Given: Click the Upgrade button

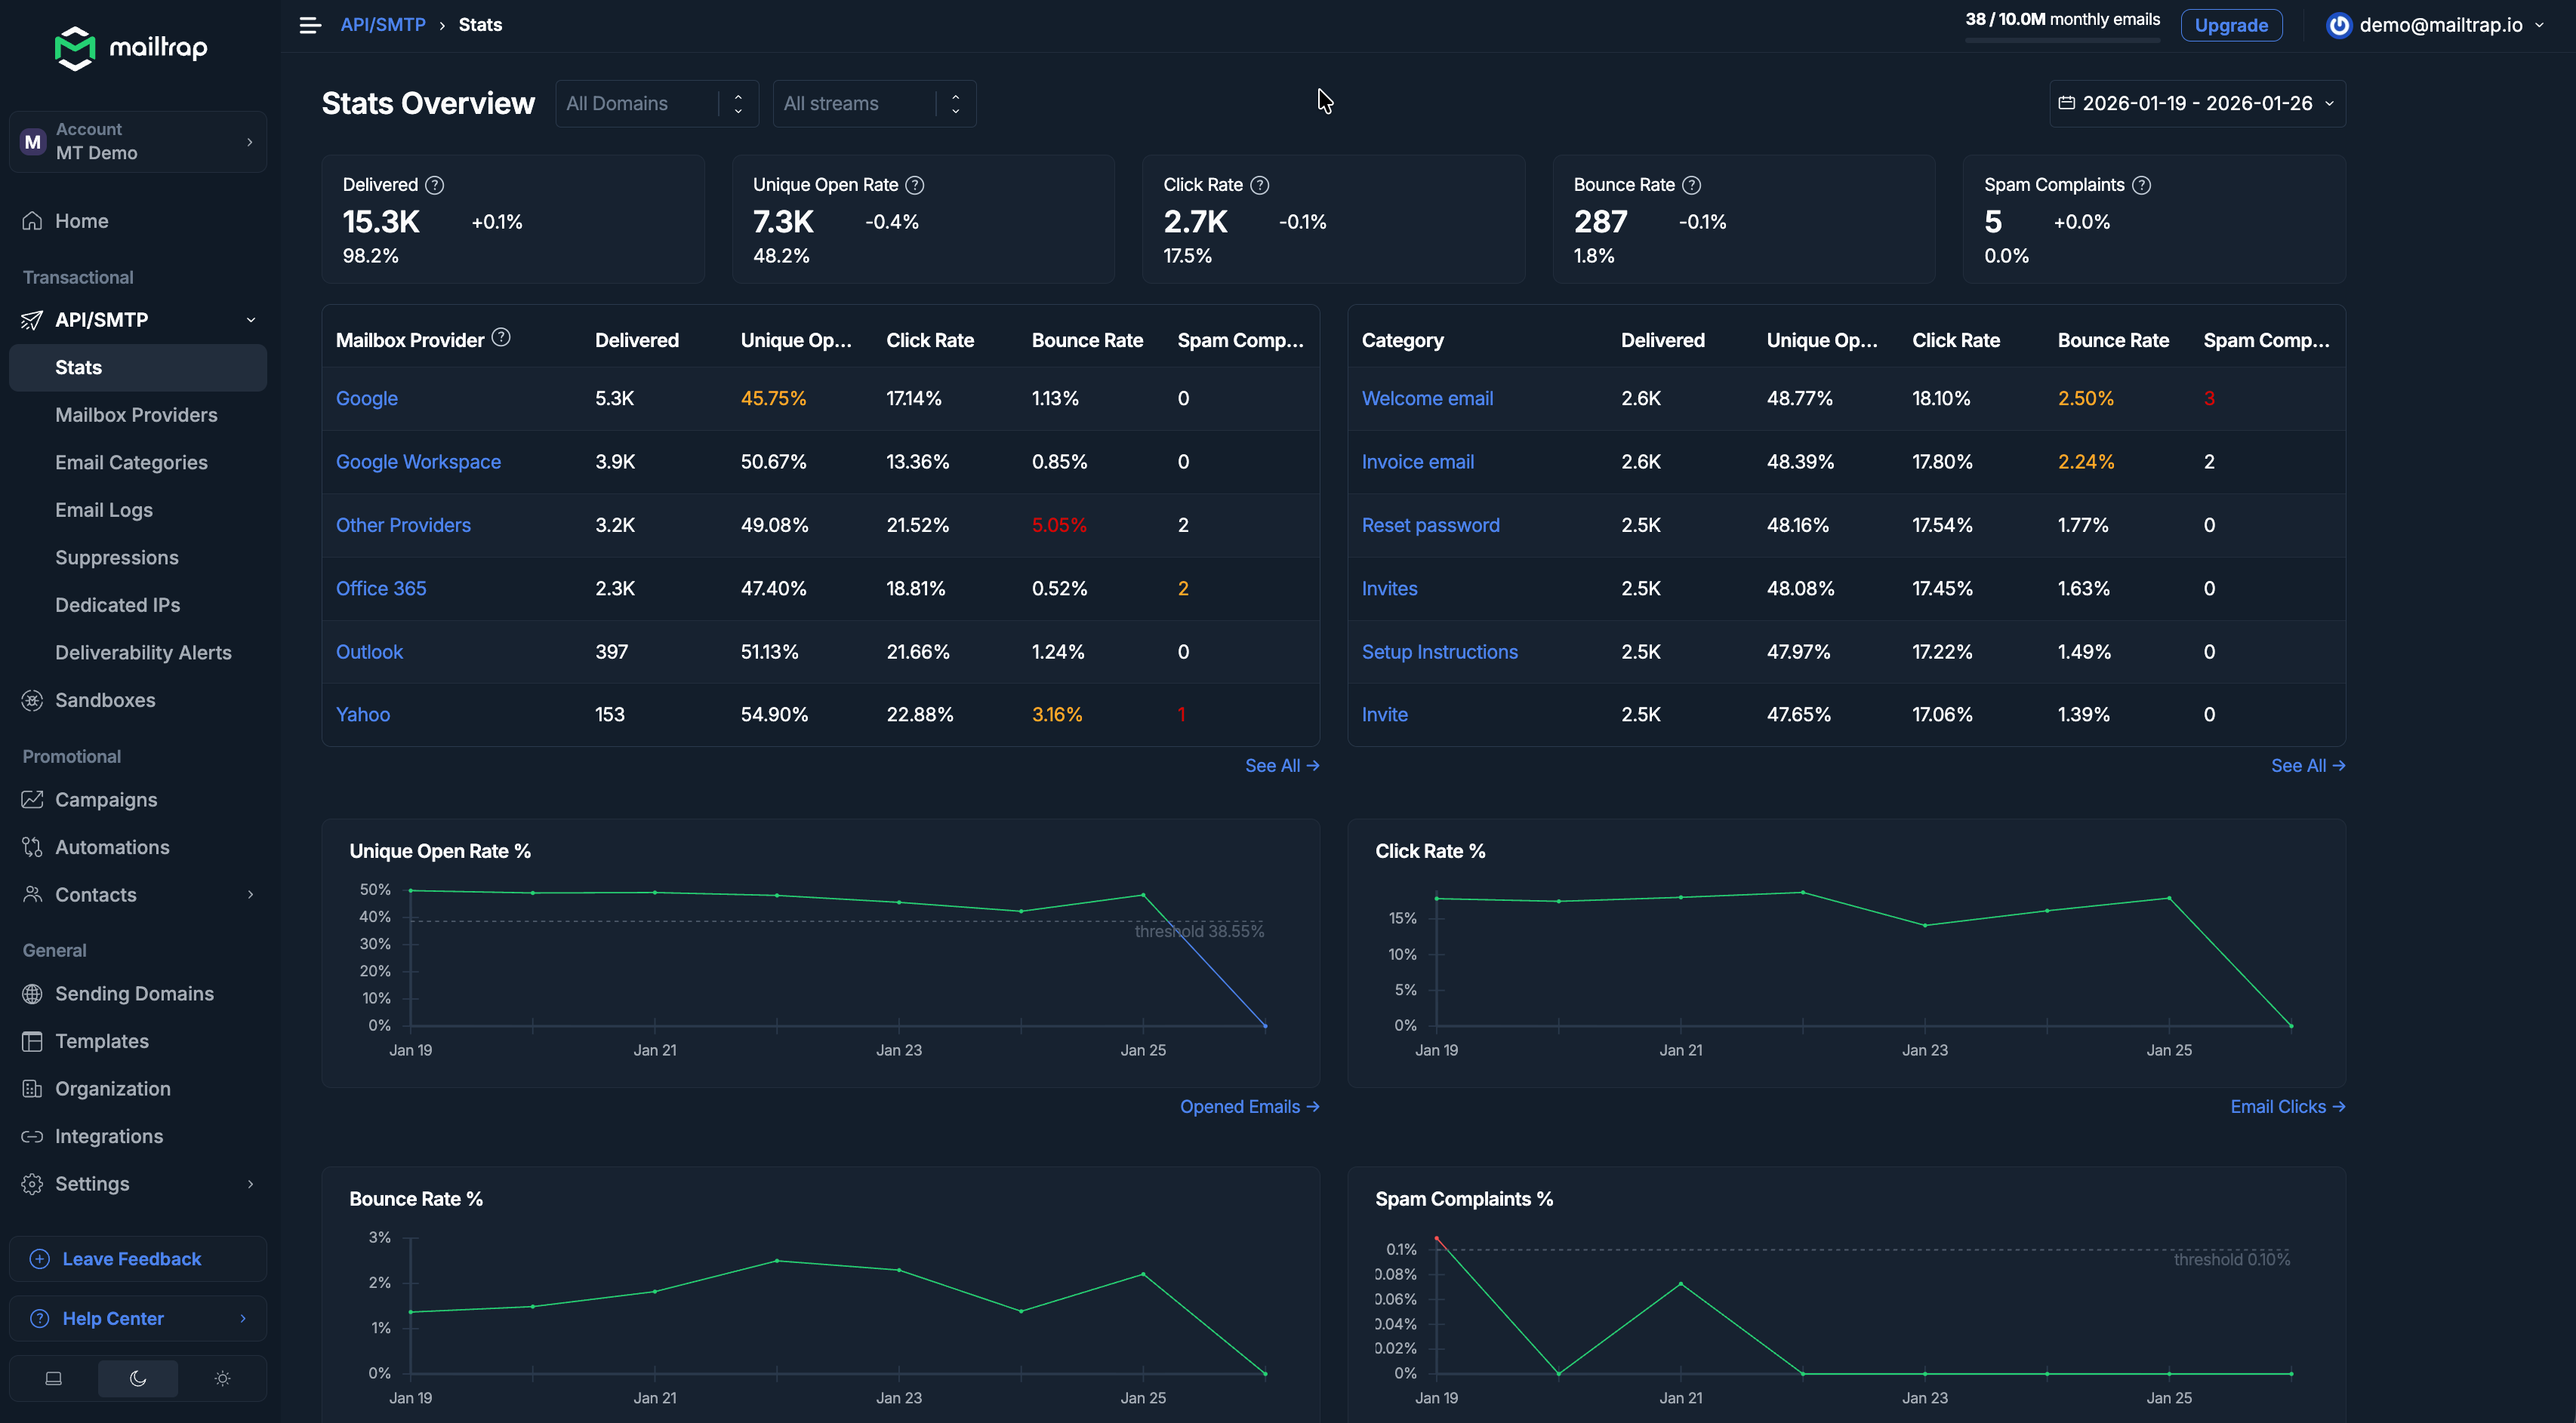Looking at the screenshot, I should [x=2230, y=25].
